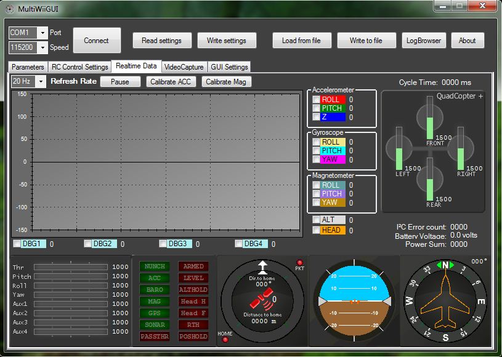Click the SONAR sensor indicator
This screenshot has width=502, height=357.
coord(155,325)
